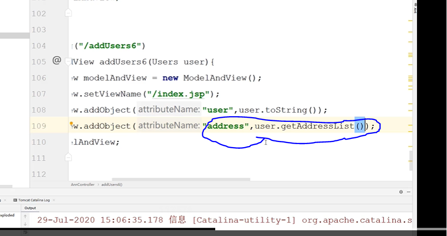This screenshot has height=236, width=447.
Task: Click the addUsers6() breadcrumb
Action: [x=112, y=184]
